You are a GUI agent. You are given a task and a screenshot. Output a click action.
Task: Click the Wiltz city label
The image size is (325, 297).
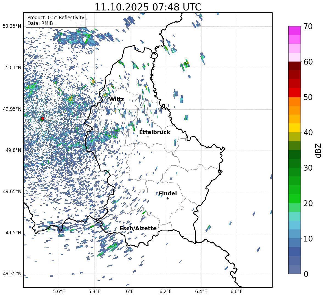pos(116,99)
